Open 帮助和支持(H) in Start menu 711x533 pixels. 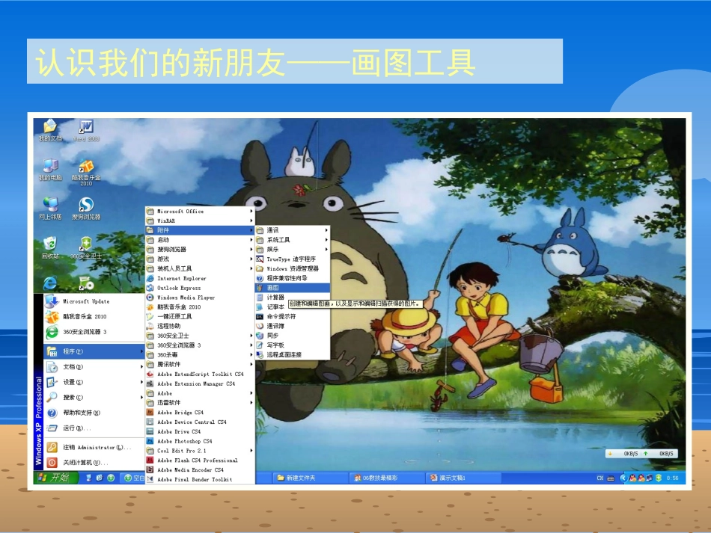[94, 413]
